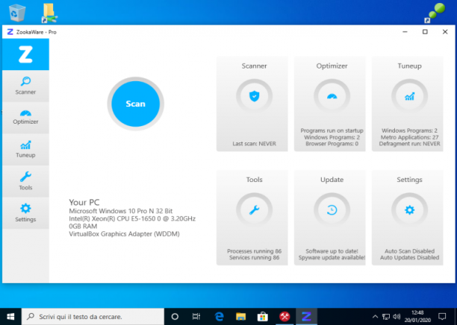Select the Optimizer card title
The image size is (457, 325).
tap(332, 66)
